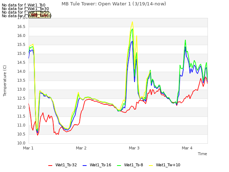Click the Mar 4 x-axis label
Viewport: 229px width, 172px height.
click(x=187, y=148)
